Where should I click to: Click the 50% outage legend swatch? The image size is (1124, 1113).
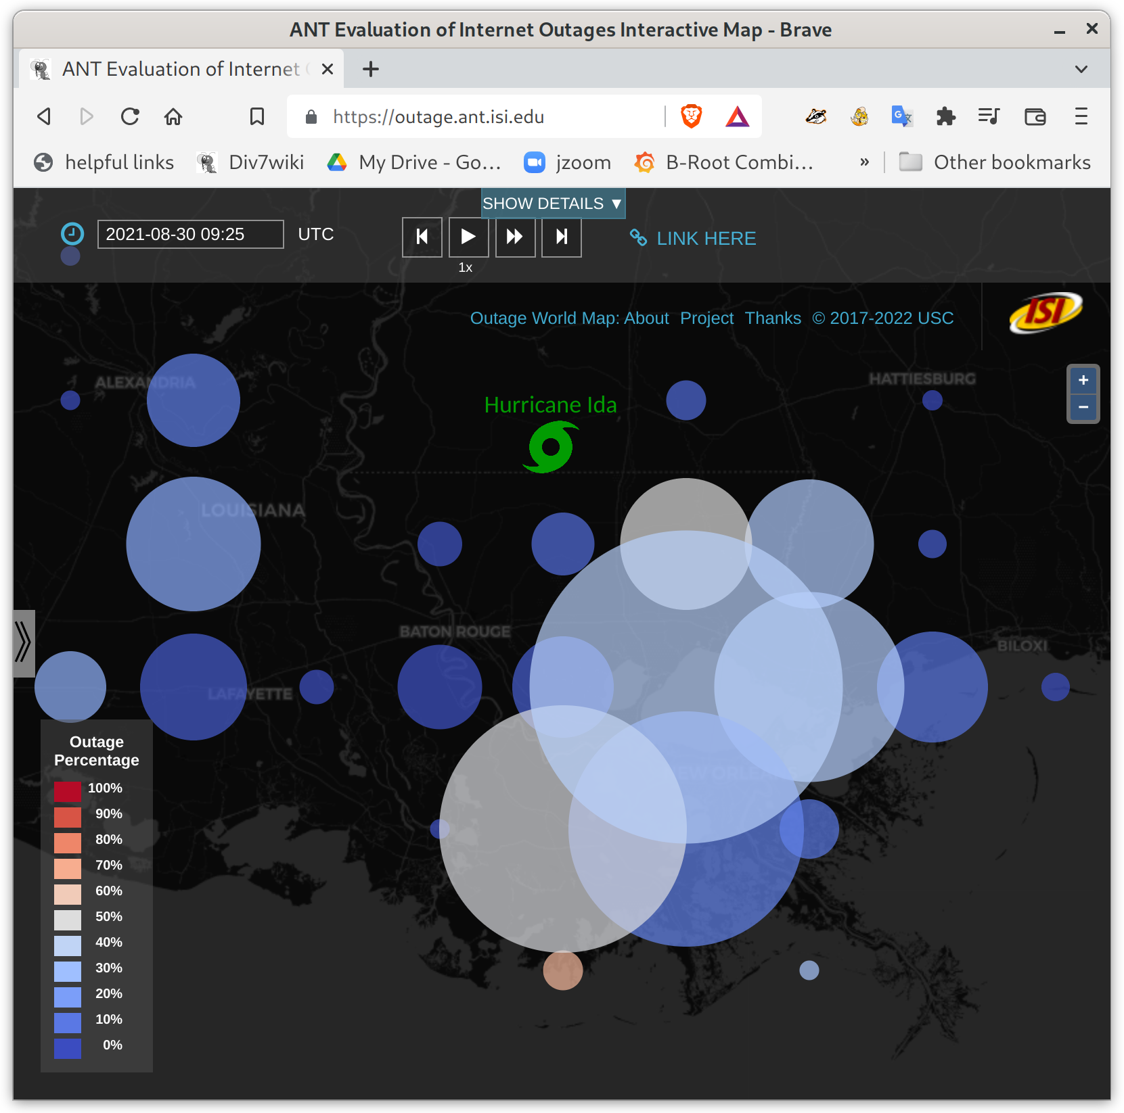point(68,920)
